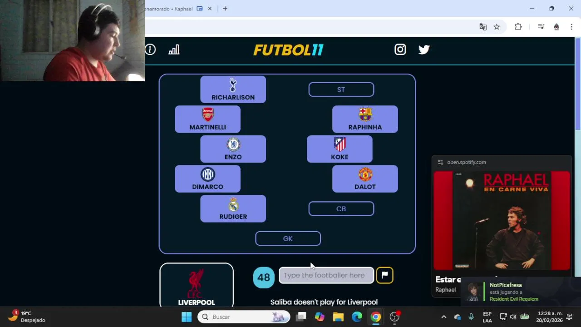
Task: Open the battery status tray icon
Action: pos(525,317)
